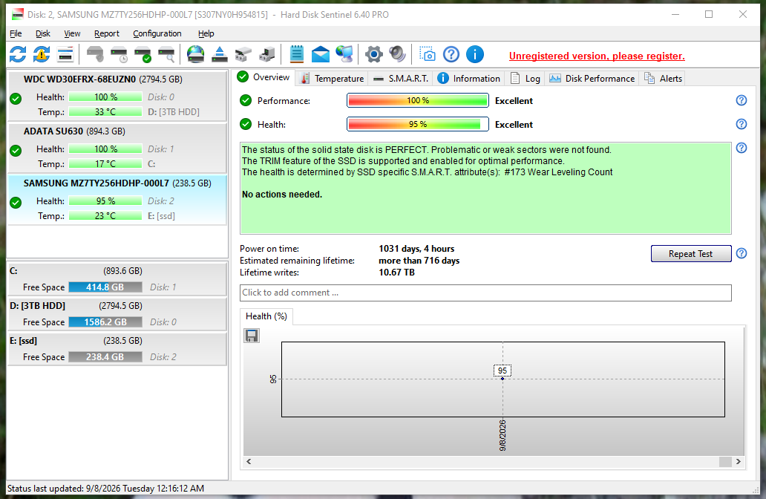Image resolution: width=766 pixels, height=499 pixels.
Task: Select the SAMSUNG MZ7TY256HDHP-000L7 disk
Action: click(117, 200)
